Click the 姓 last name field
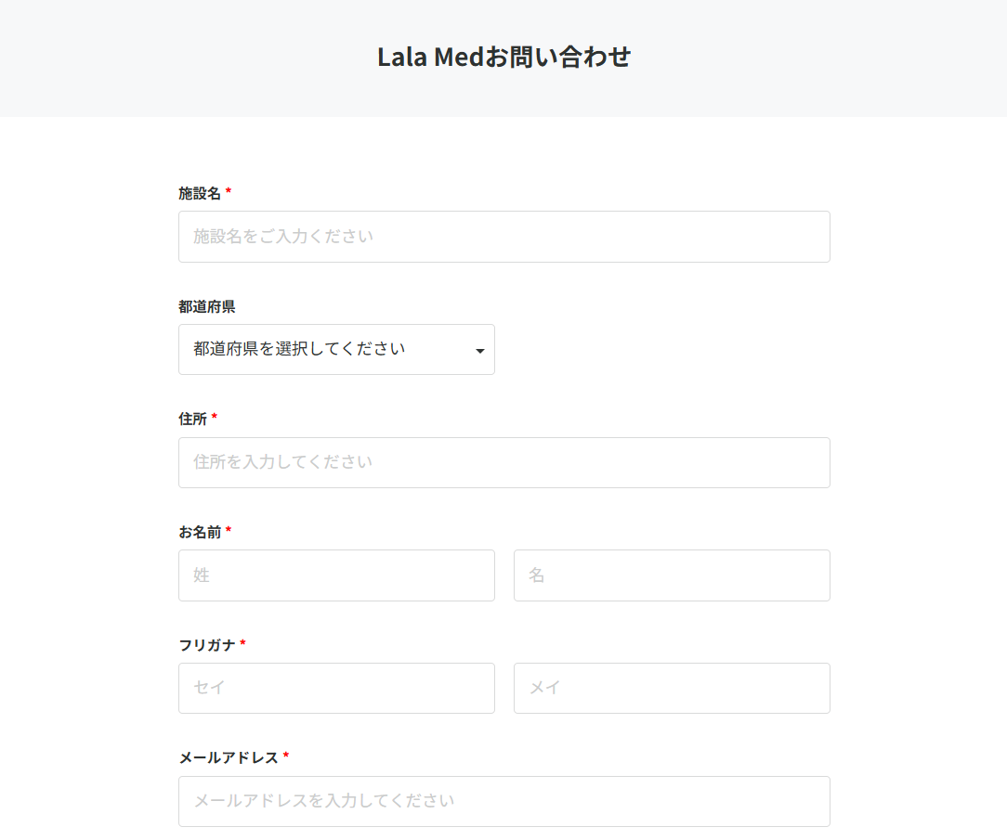 [336, 575]
